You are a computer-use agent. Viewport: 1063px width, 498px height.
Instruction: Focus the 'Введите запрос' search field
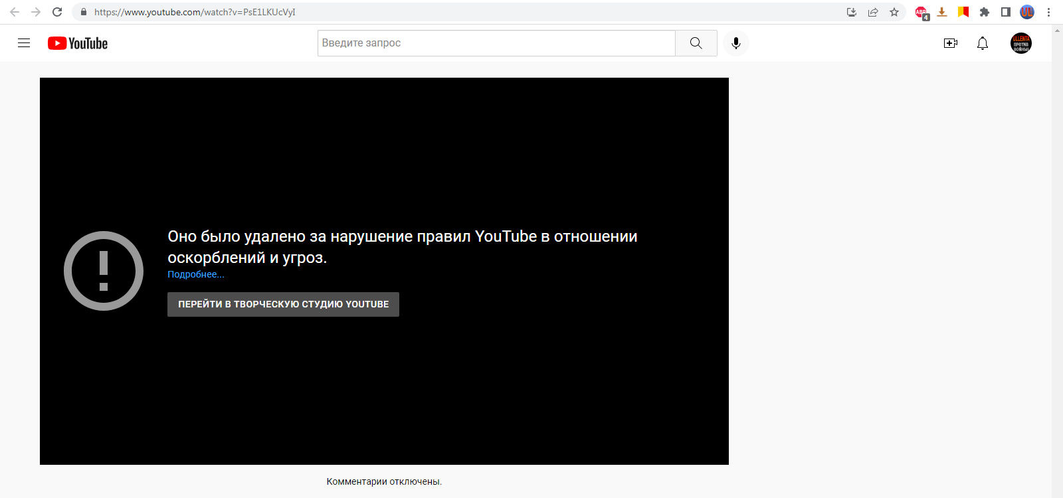(496, 43)
